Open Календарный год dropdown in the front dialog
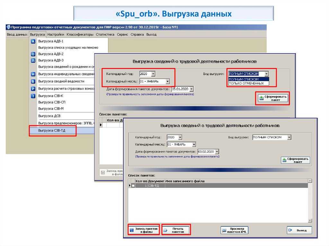Image resolution: width=329 pixels, height=246 pixels. (x=180, y=137)
